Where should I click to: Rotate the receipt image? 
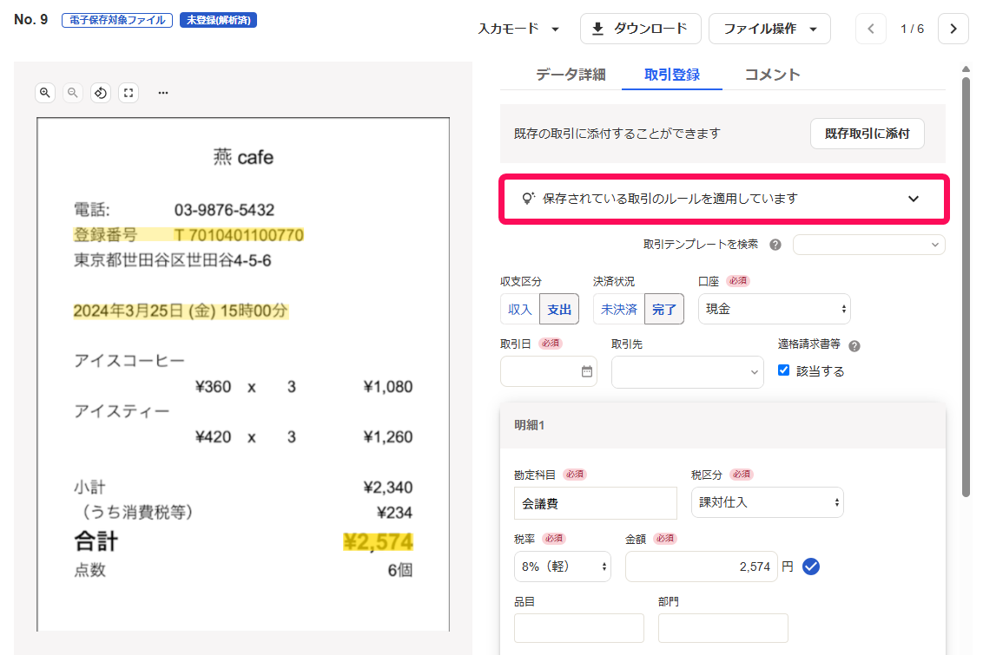point(101,93)
